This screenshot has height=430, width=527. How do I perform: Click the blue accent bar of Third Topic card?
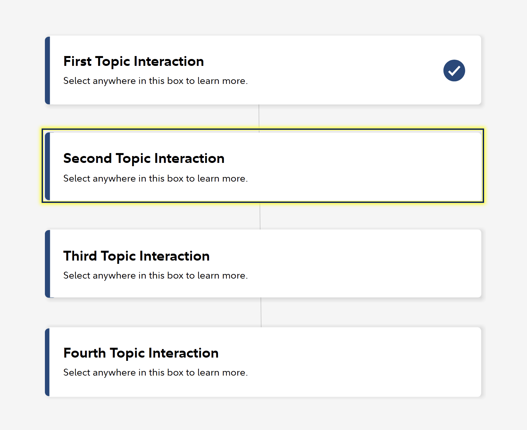(48, 264)
